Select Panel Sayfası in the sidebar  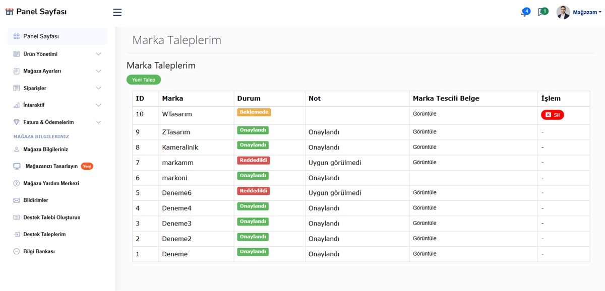[x=41, y=36]
